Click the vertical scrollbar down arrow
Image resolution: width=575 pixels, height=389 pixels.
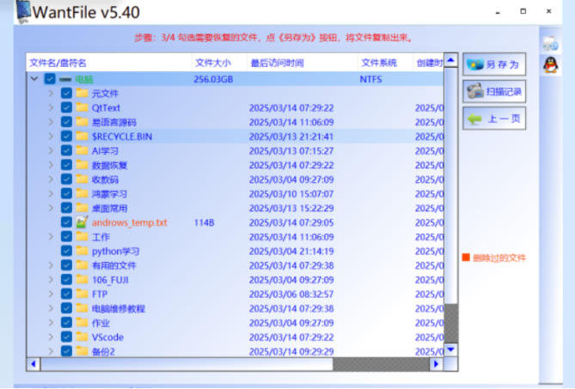pyautogui.click(x=450, y=349)
